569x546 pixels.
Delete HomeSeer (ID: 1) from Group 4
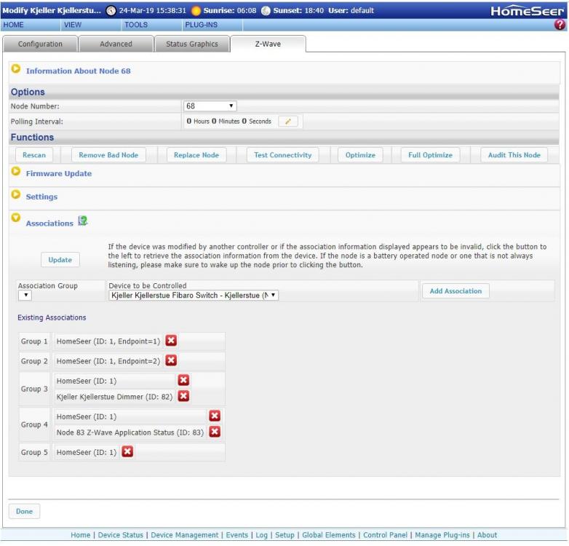pos(215,416)
